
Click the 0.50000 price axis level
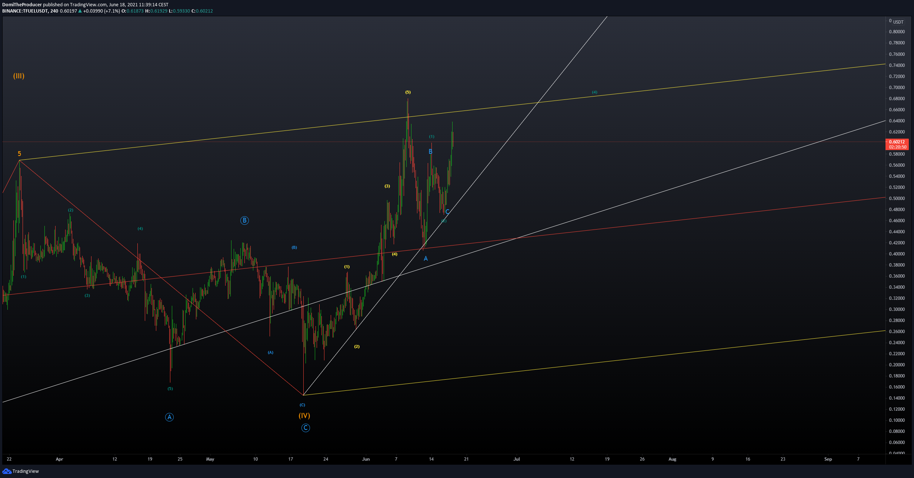point(897,199)
